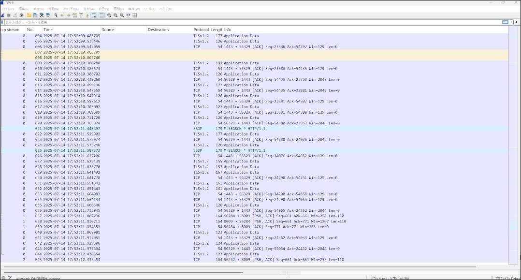
Task: Toggle auto-scroll during live capture
Action: (94, 15)
